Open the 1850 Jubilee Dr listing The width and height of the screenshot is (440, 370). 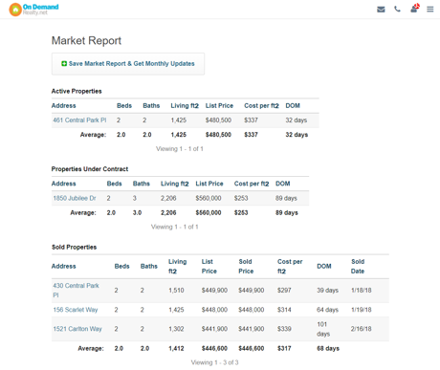(x=75, y=198)
